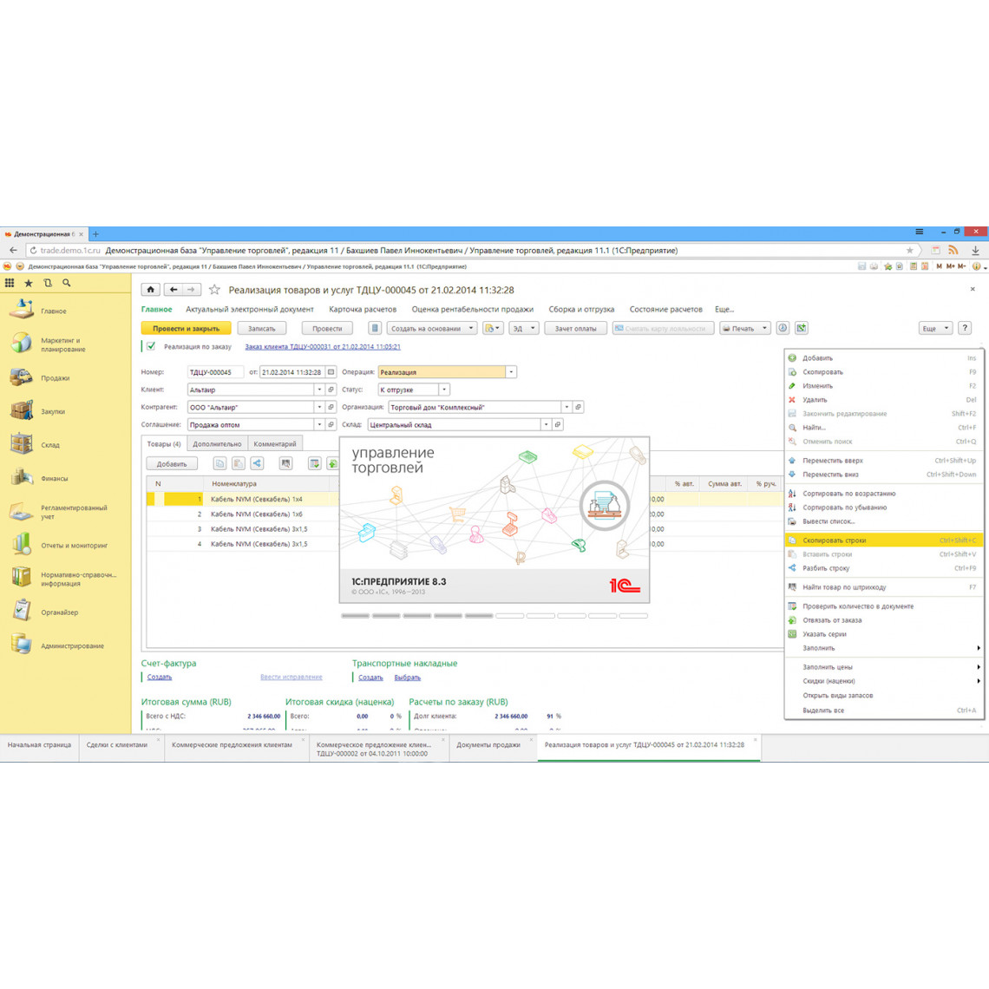Go to the home page icon
This screenshot has height=989, width=989.
click(x=150, y=290)
